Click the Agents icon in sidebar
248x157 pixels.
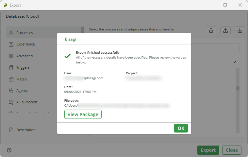pyautogui.click(x=11, y=91)
